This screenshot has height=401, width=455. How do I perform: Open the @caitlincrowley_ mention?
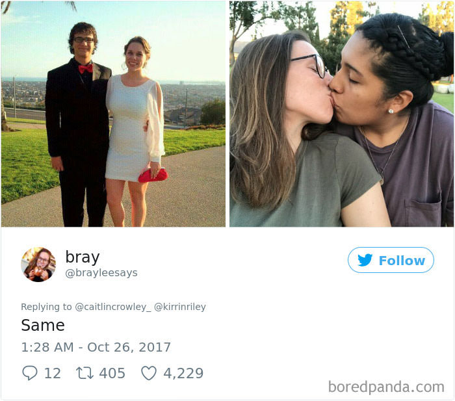[113, 307]
